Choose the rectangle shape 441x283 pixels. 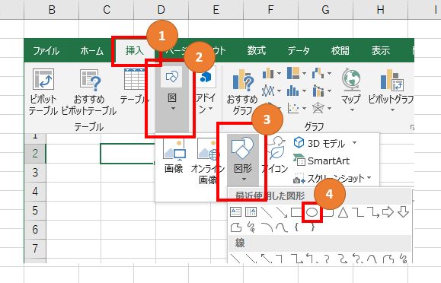[296, 212]
